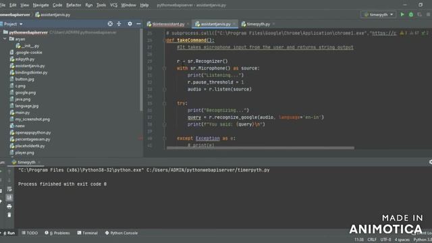This screenshot has height=243, width=432.
Task: Switch to tkinterassistant.py editor tab
Action: coord(168,24)
